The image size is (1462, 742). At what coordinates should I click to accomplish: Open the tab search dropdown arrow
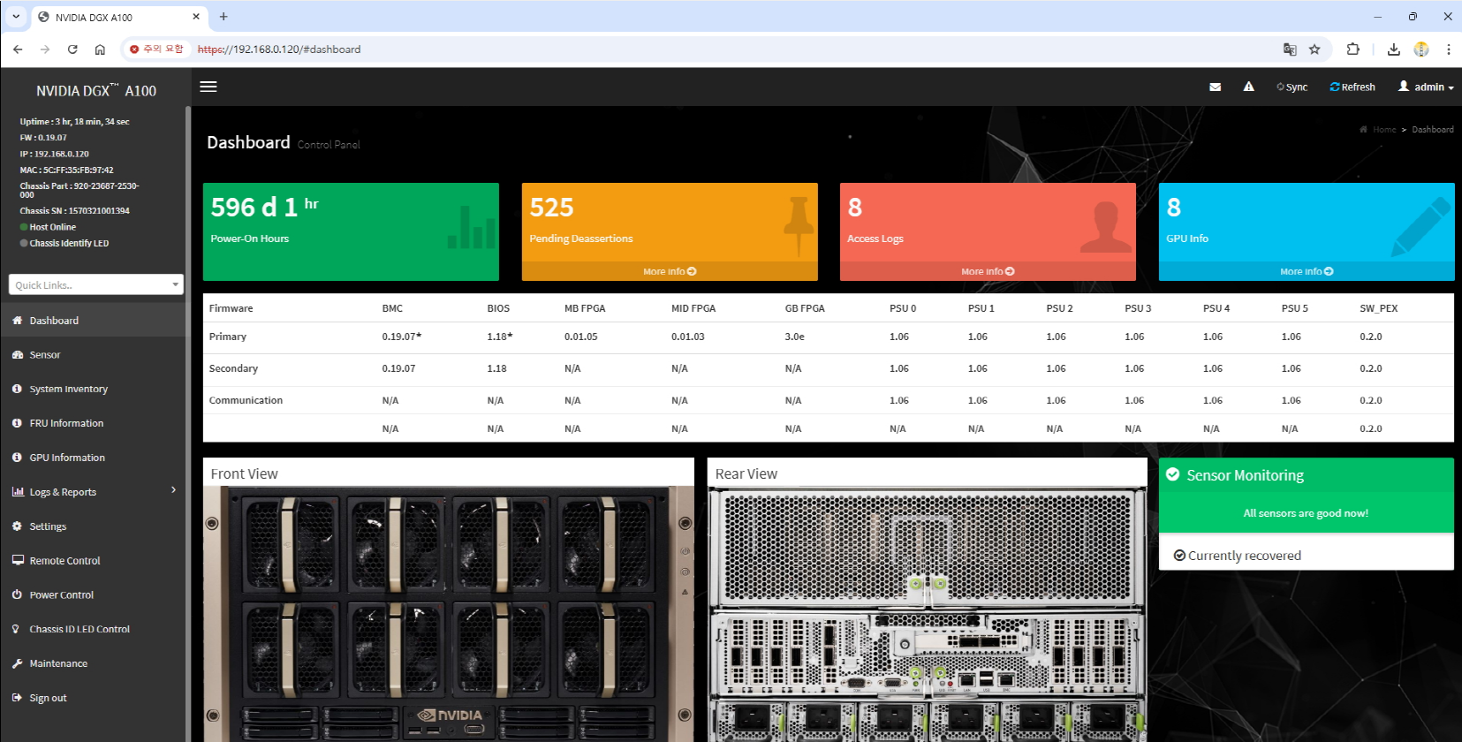[x=16, y=16]
